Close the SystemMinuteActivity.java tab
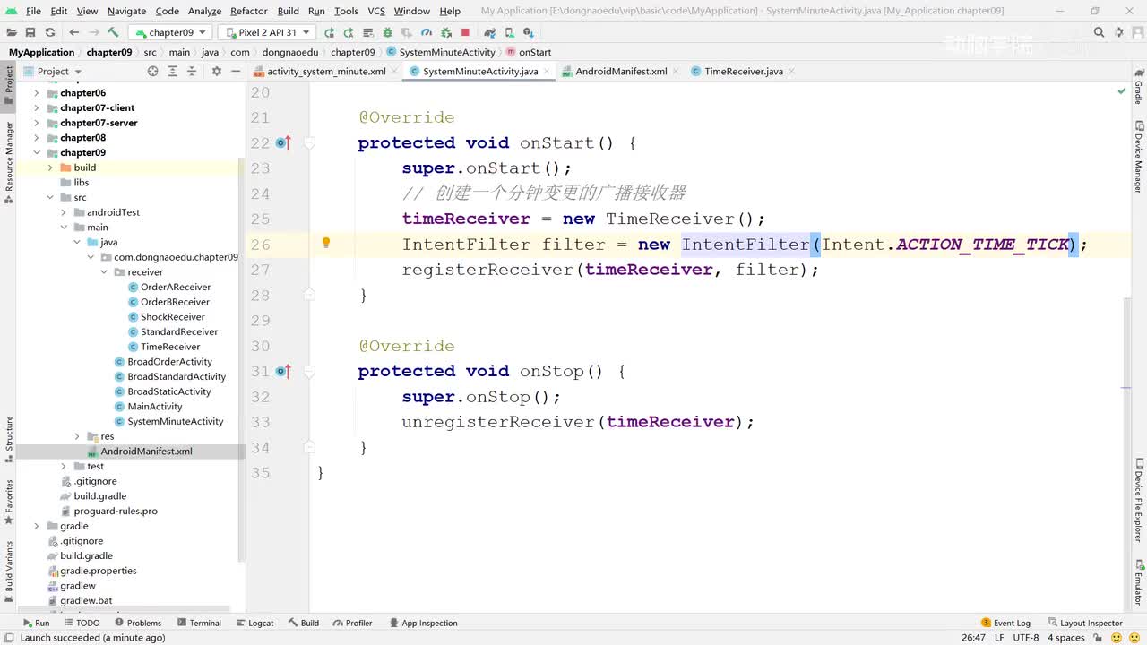The image size is (1147, 645). 548,72
